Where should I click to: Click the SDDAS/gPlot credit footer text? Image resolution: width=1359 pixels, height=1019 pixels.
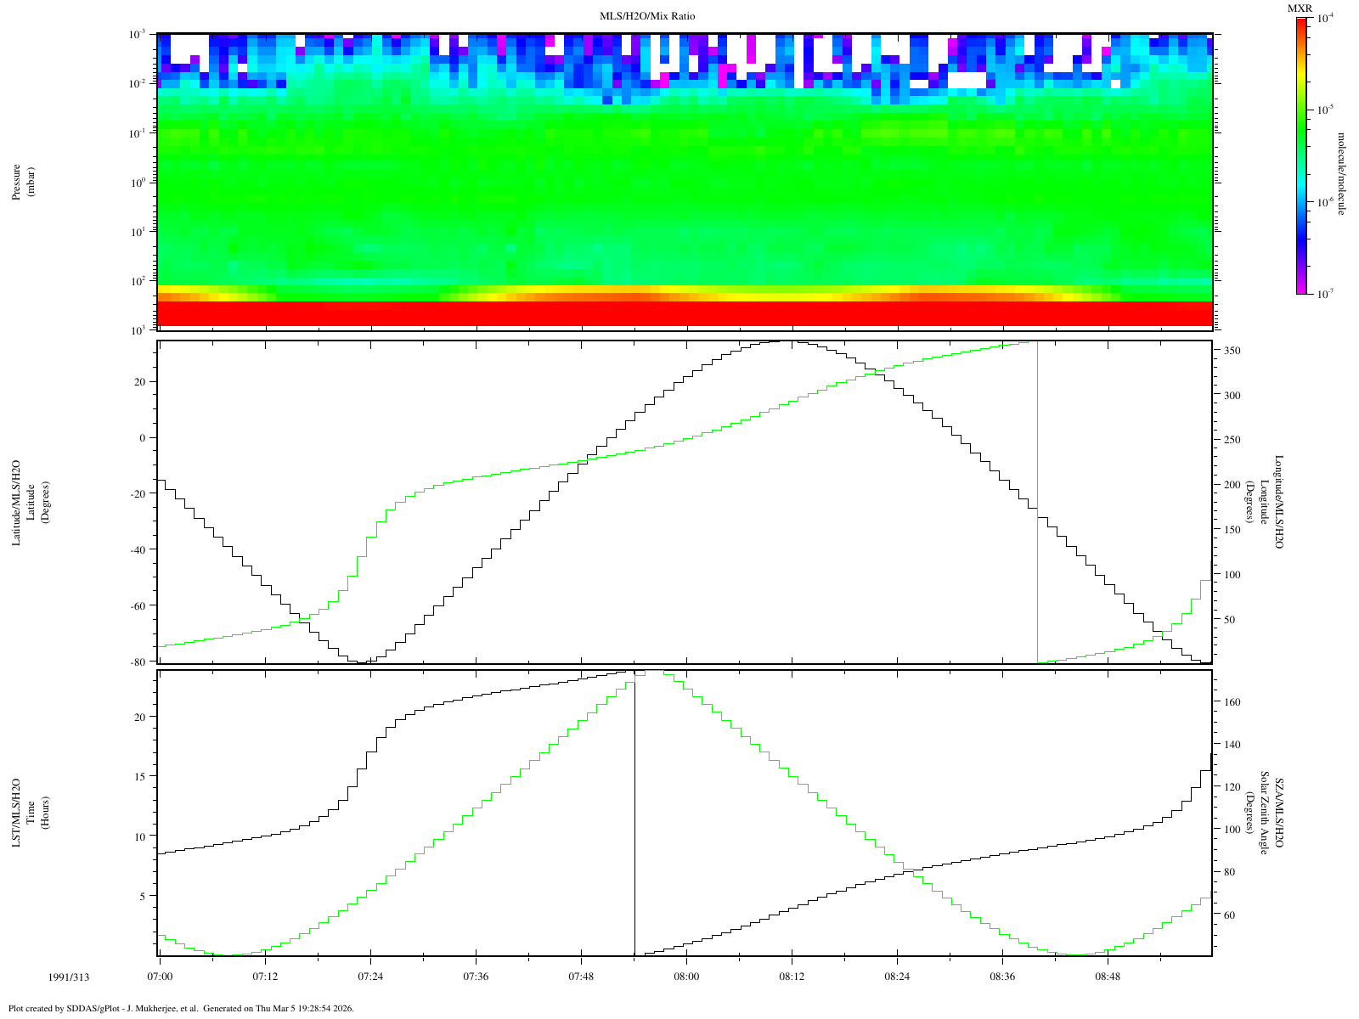tap(180, 1009)
